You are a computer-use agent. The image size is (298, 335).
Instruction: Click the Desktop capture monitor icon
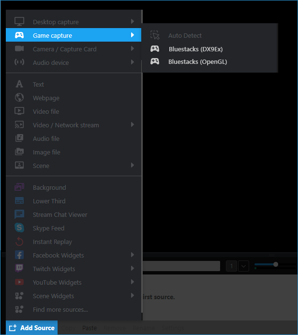pos(19,22)
